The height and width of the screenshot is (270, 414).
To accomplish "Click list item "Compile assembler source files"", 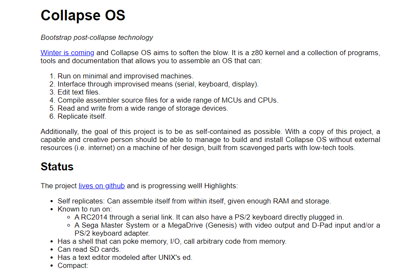I will tap(168, 100).
